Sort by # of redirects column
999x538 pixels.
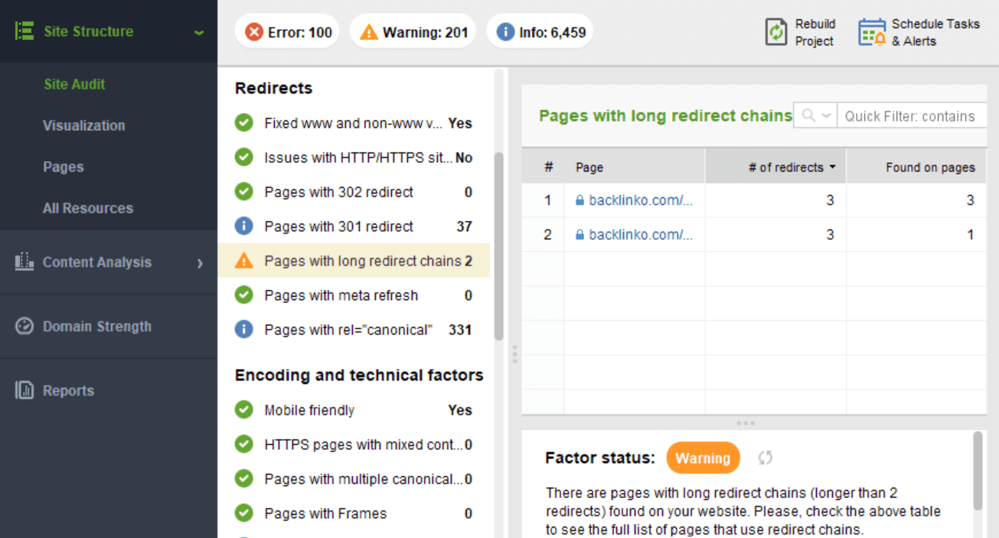pos(775,167)
